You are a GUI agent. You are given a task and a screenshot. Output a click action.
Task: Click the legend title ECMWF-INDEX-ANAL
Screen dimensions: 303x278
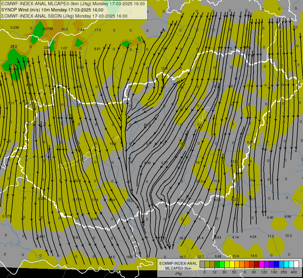(178, 263)
